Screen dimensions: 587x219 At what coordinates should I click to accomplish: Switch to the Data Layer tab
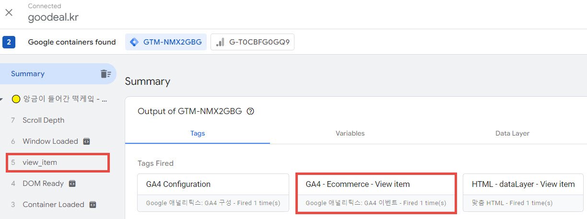512,133
